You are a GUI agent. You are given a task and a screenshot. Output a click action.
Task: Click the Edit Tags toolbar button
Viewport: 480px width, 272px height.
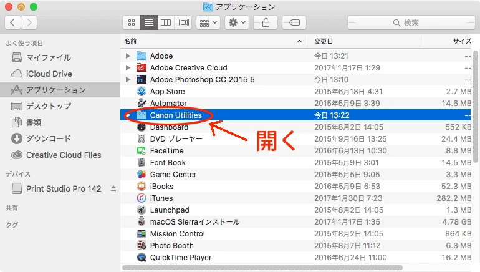tap(294, 22)
